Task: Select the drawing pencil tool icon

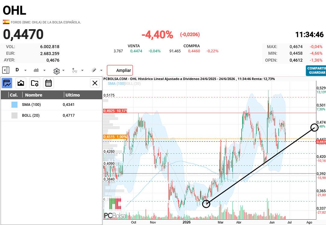Action: click(x=94, y=70)
